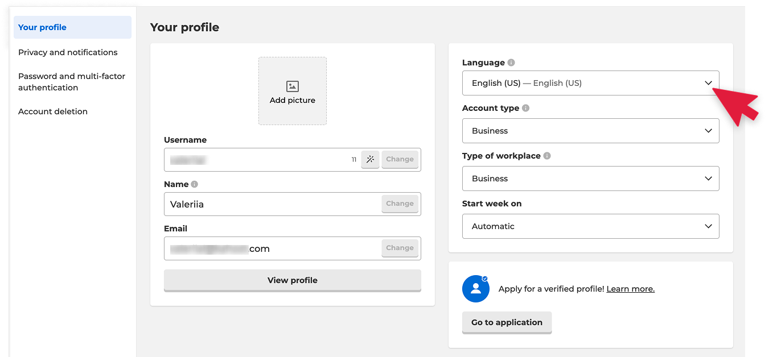
Task: Open Privacy and notifications settings
Action: pos(68,52)
